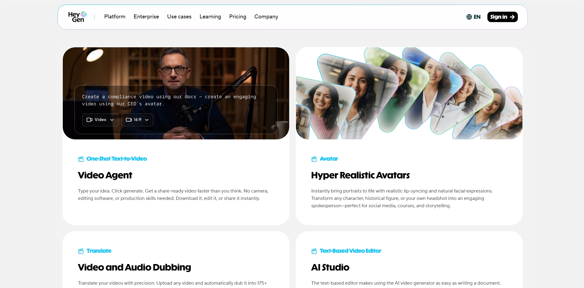Click the clapperboard icon beside One-Shot Text-to-Video

pos(81,159)
